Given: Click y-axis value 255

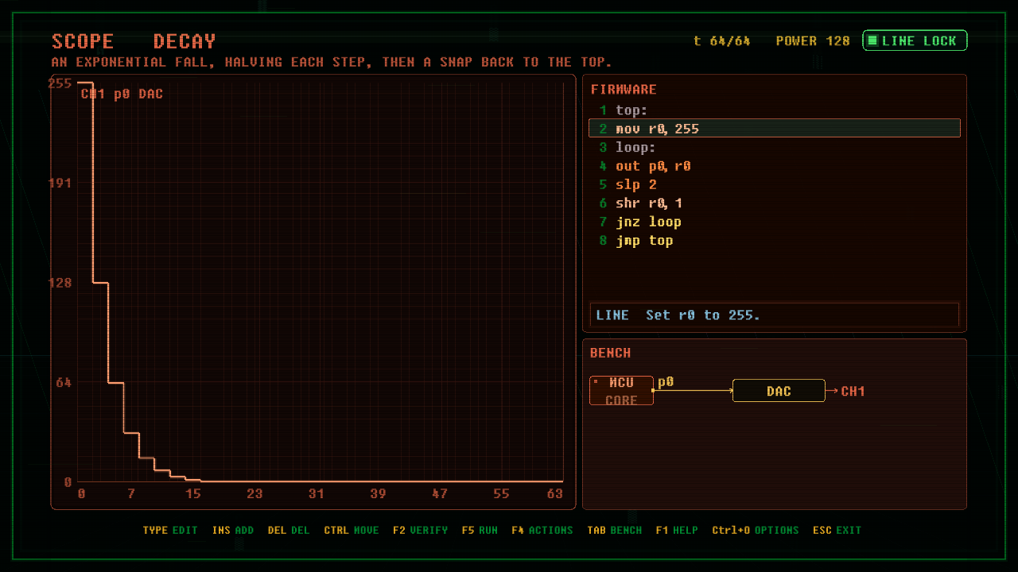Looking at the screenshot, I should [x=60, y=83].
